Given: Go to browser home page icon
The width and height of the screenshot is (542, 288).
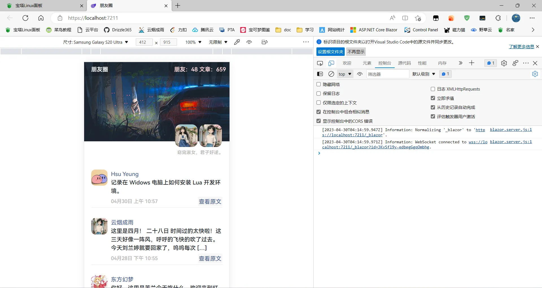Looking at the screenshot, I should coord(41,18).
